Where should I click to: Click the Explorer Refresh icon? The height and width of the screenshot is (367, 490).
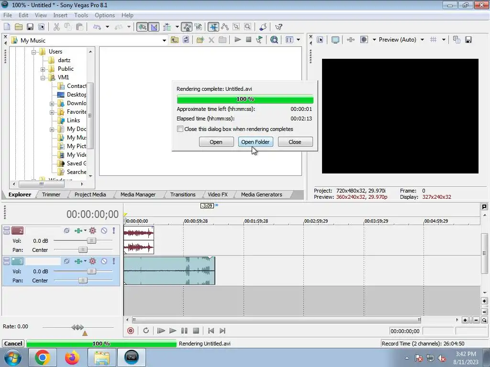[186, 40]
